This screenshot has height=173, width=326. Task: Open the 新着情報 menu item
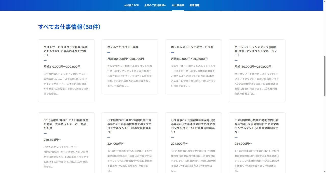(194, 5)
